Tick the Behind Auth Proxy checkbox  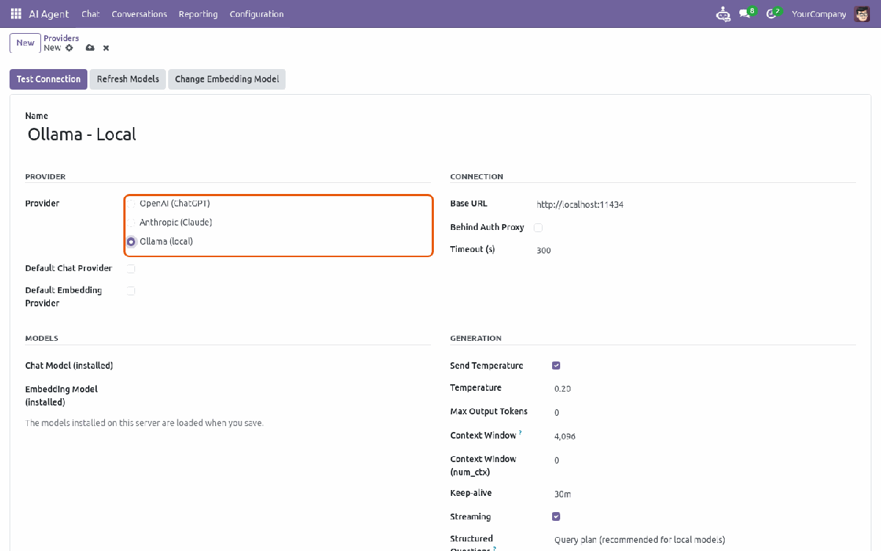(538, 228)
